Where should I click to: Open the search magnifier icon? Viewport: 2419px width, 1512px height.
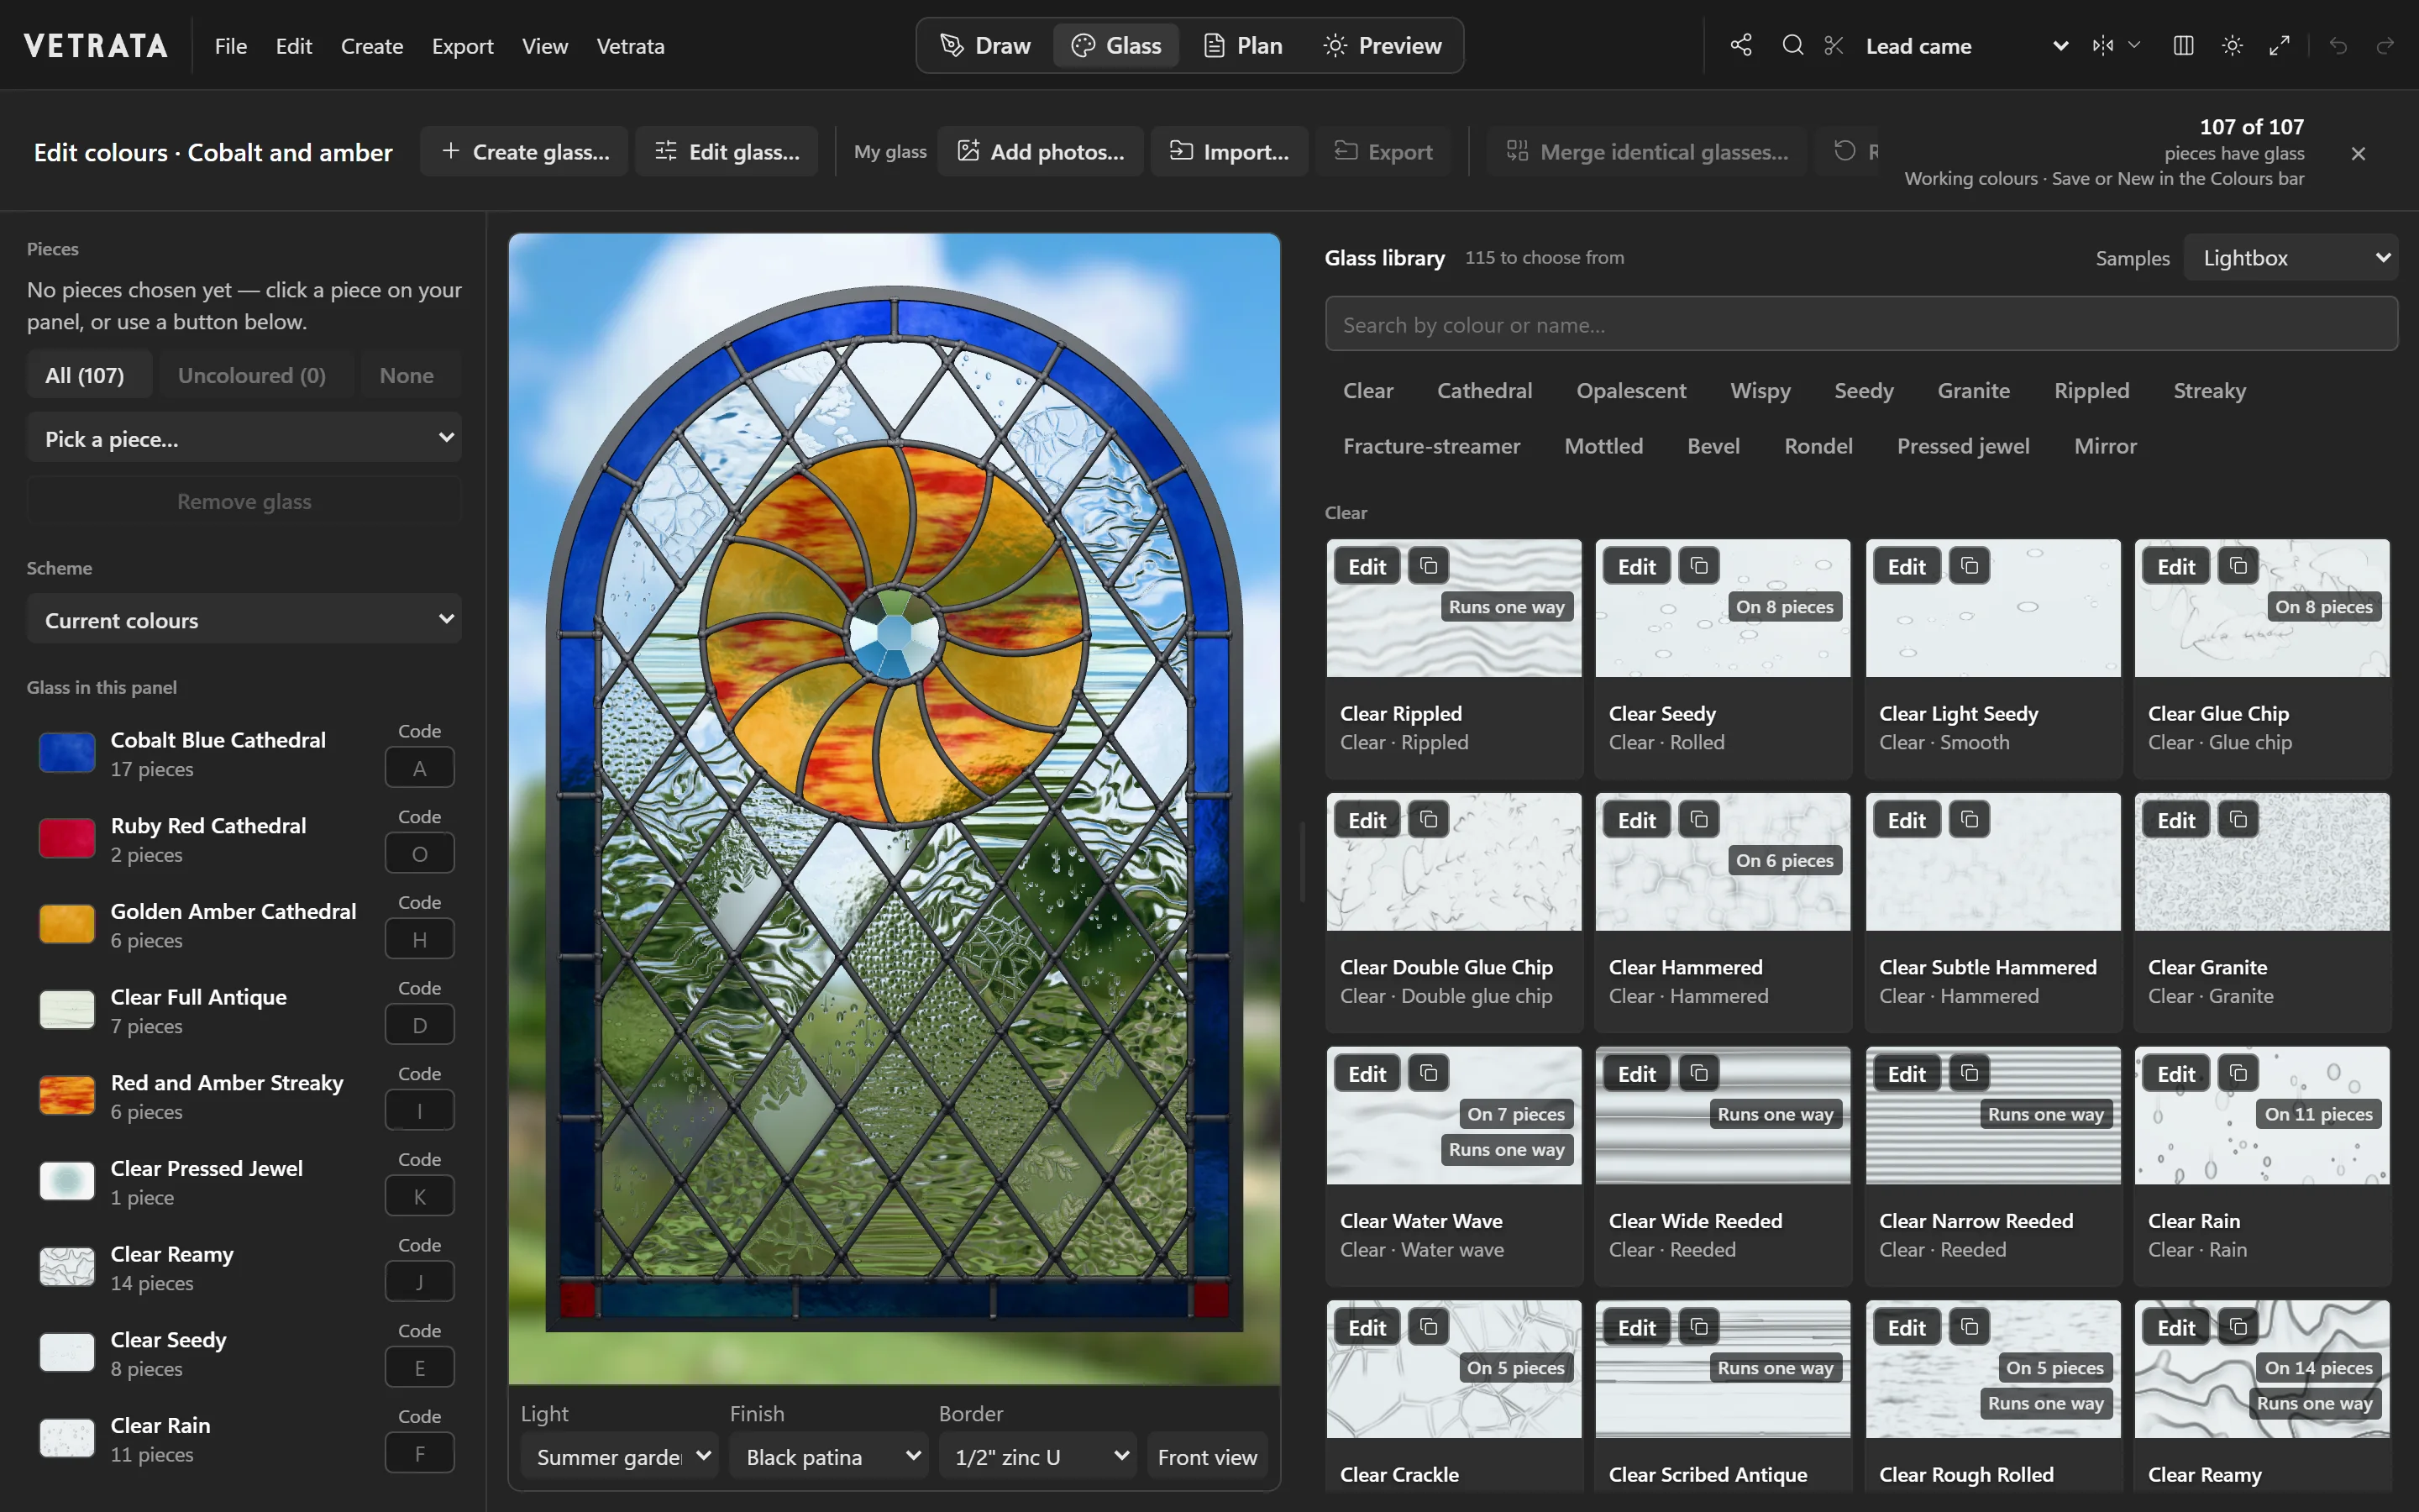[x=1792, y=45]
